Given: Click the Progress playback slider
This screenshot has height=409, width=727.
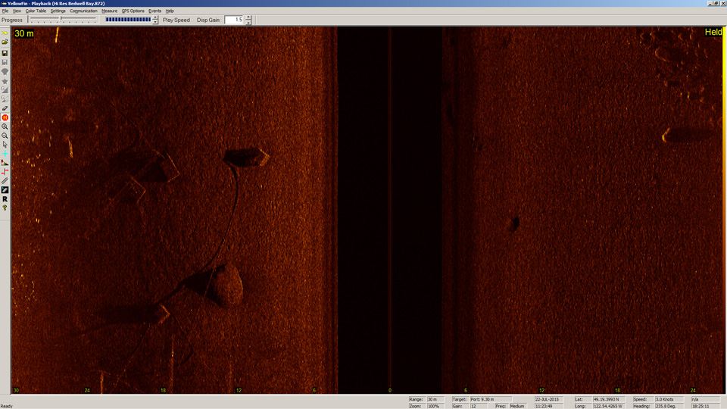Looking at the screenshot, I should pyautogui.click(x=64, y=20).
